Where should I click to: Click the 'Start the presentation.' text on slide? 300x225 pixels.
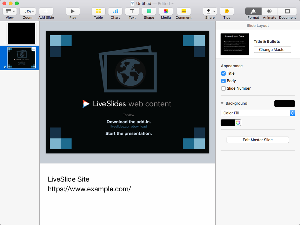click(x=128, y=133)
